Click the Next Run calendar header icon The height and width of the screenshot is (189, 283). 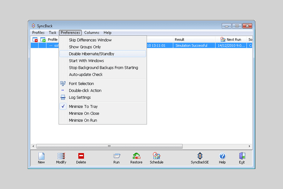(223, 40)
